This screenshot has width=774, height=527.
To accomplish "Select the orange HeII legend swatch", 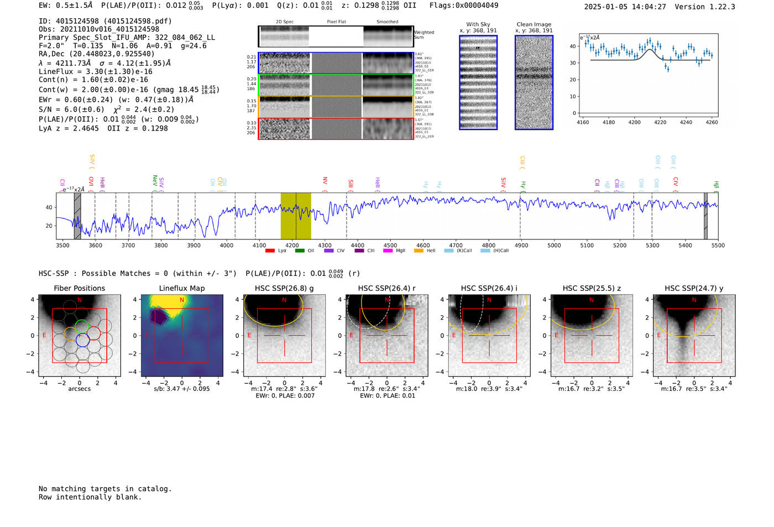I will tap(419, 251).
